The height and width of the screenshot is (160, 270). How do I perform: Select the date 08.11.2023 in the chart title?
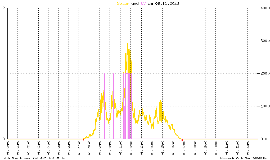[167, 3]
